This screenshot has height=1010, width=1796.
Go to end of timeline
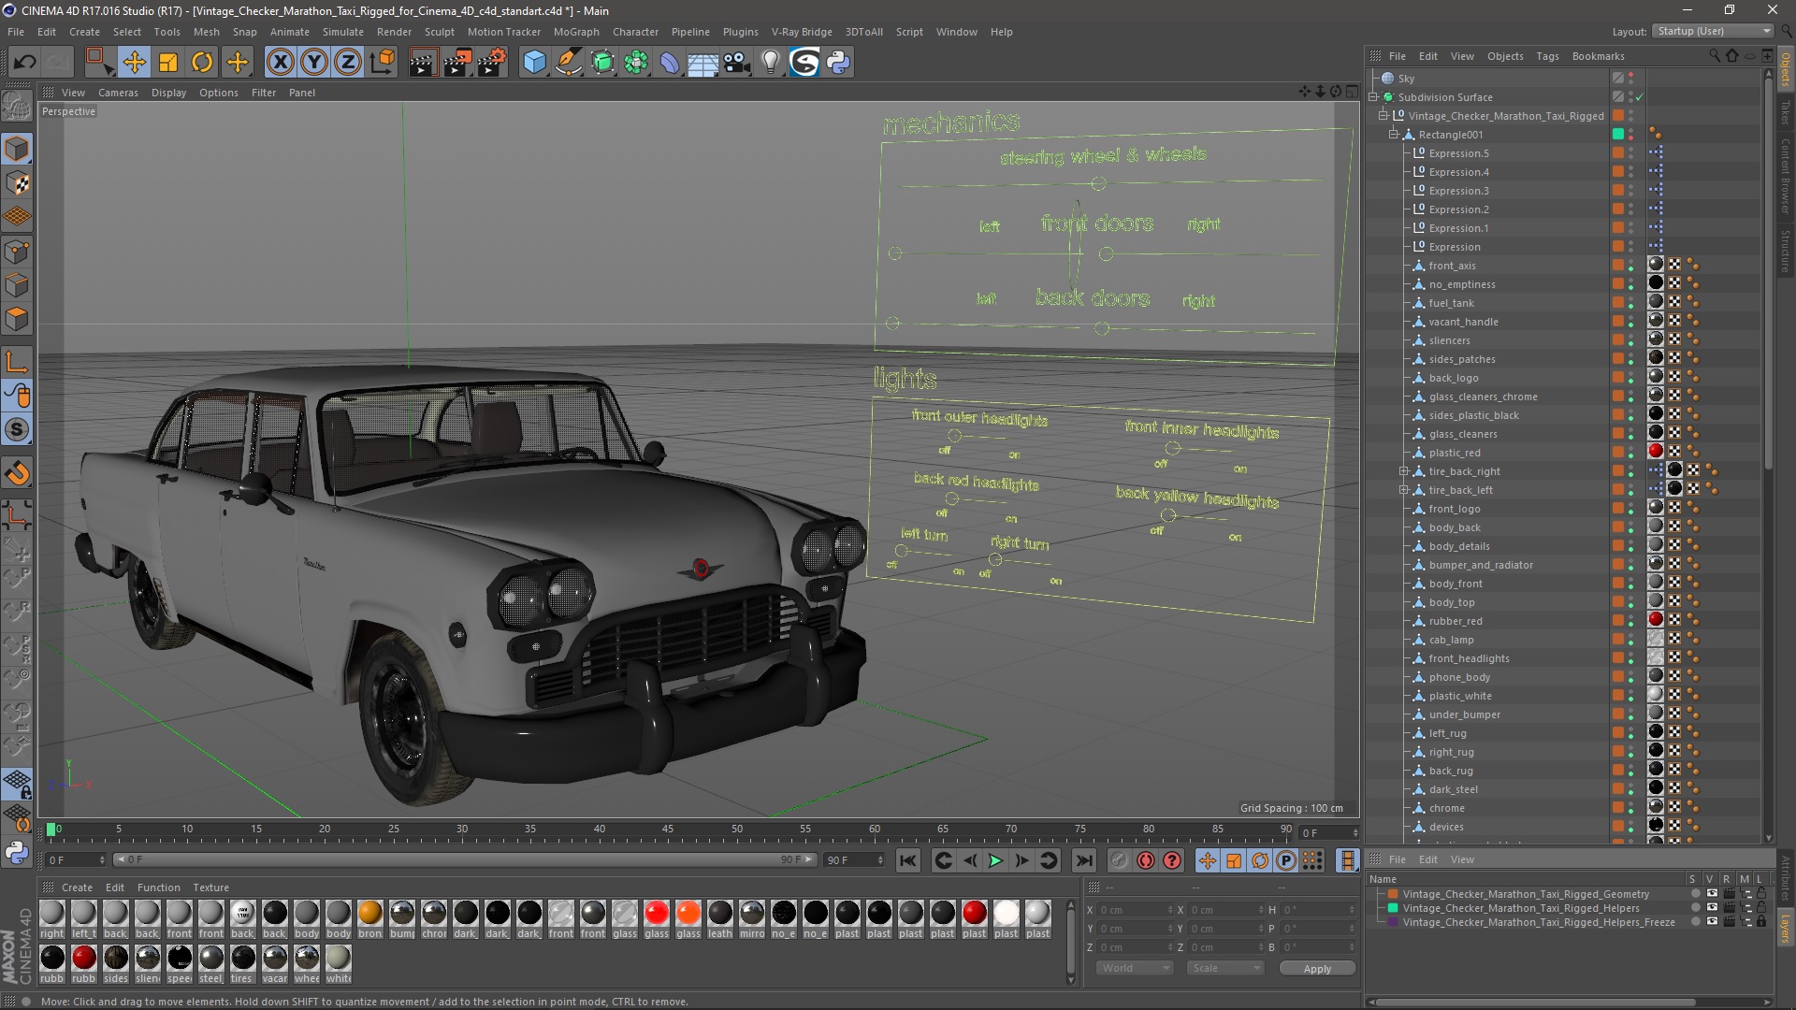click(1083, 860)
